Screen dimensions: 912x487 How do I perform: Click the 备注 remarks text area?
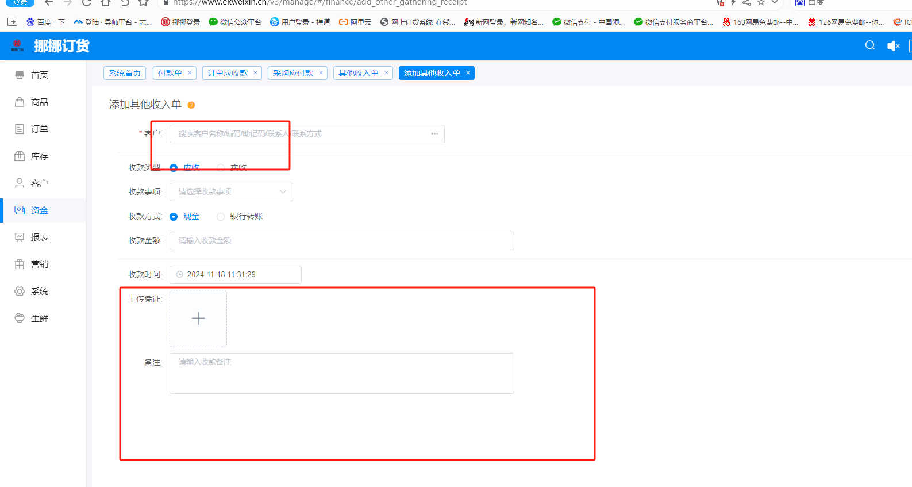click(x=341, y=374)
